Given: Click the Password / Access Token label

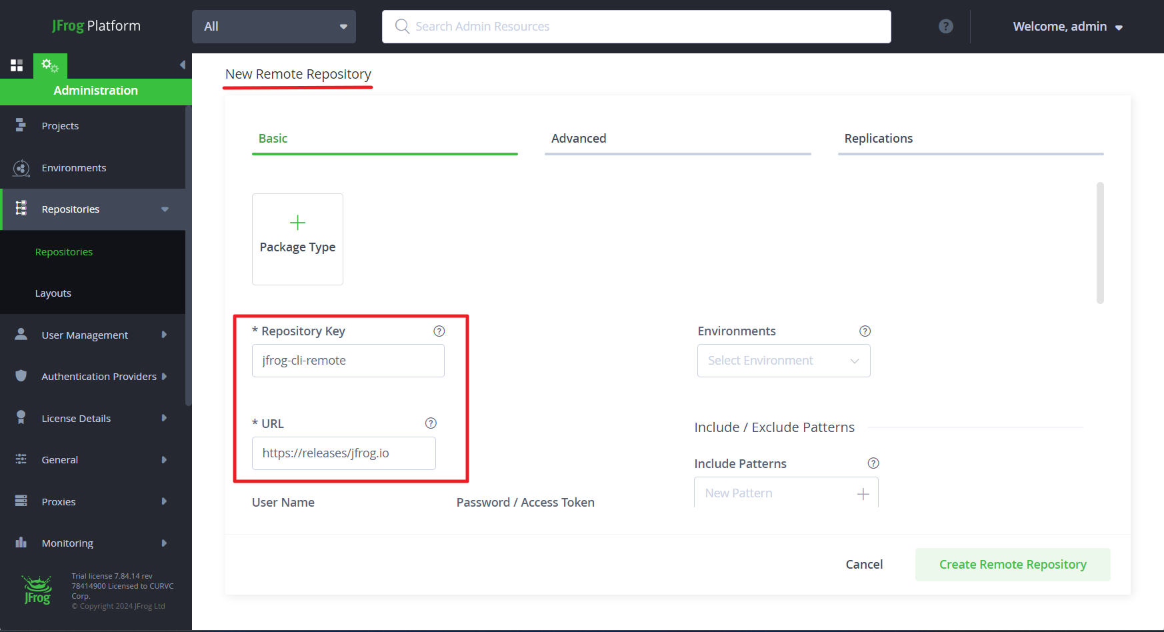Looking at the screenshot, I should pyautogui.click(x=525, y=503).
